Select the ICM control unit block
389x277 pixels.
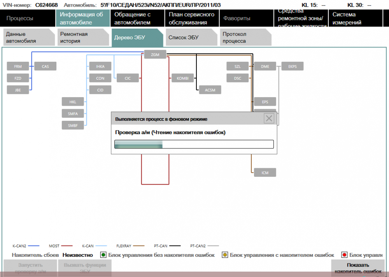[x=265, y=172]
